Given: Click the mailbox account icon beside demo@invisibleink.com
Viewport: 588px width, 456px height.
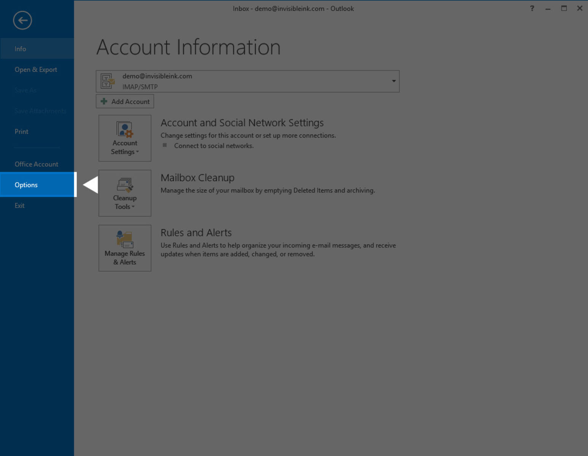Looking at the screenshot, I should [x=108, y=81].
